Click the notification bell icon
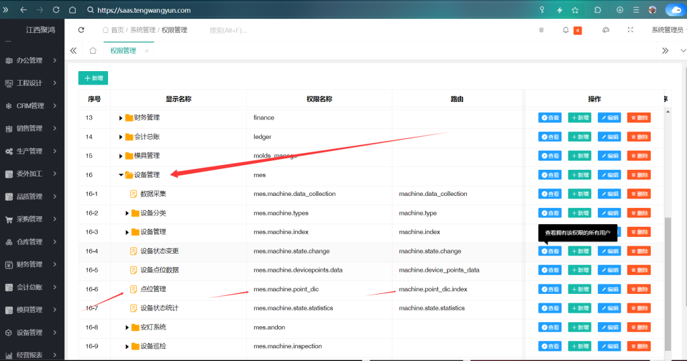Image resolution: width=687 pixels, height=361 pixels. [x=566, y=30]
